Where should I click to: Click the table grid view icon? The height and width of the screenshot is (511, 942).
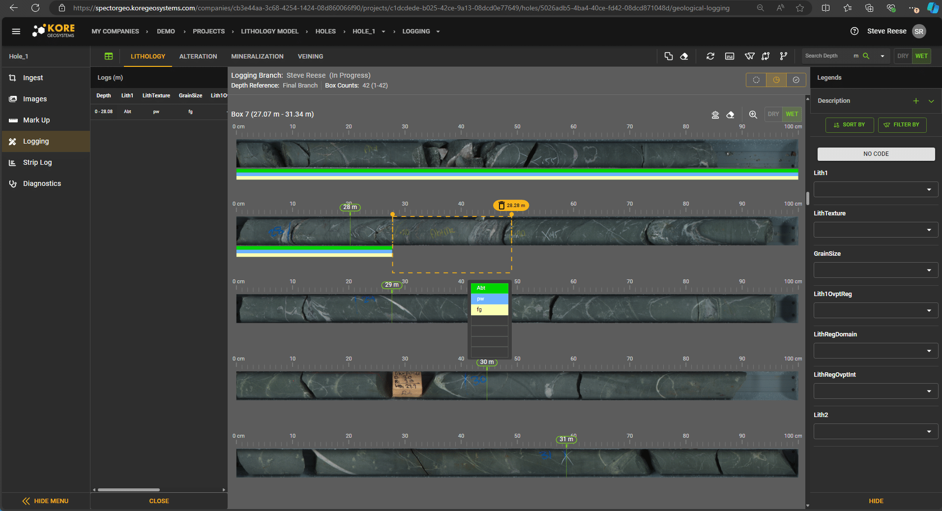click(109, 57)
